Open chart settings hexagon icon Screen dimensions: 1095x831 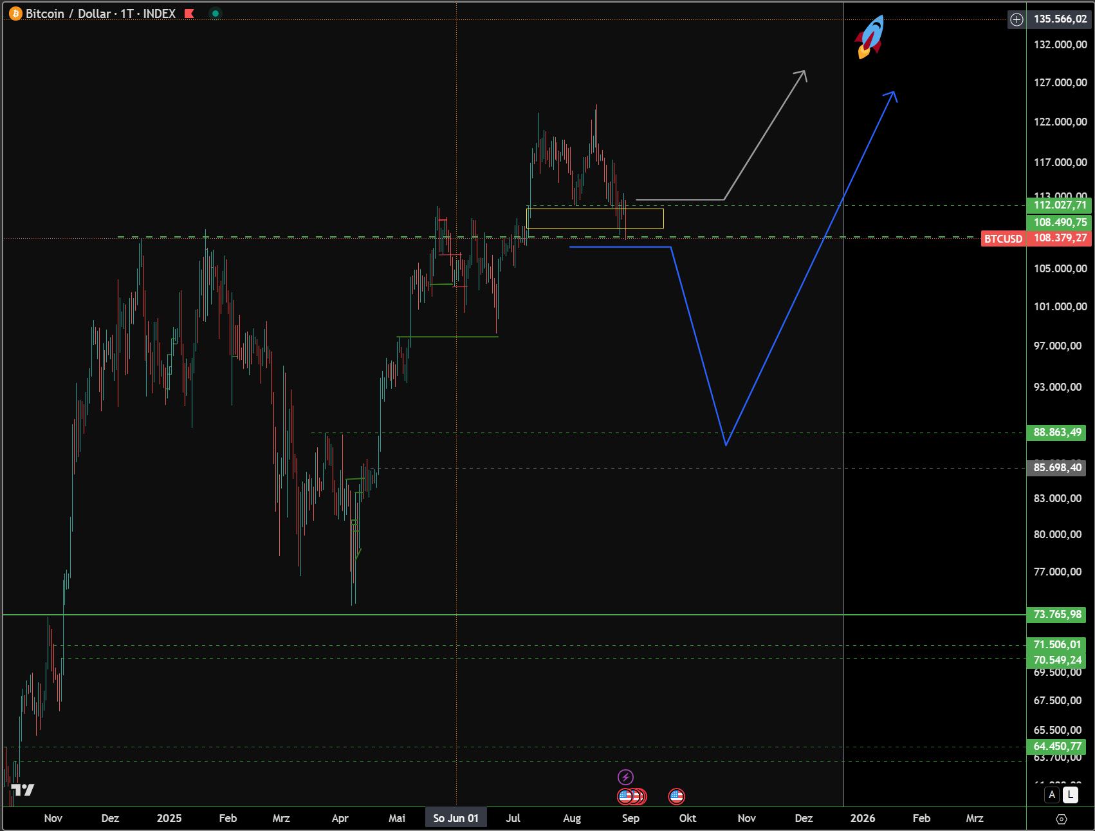tap(1062, 819)
